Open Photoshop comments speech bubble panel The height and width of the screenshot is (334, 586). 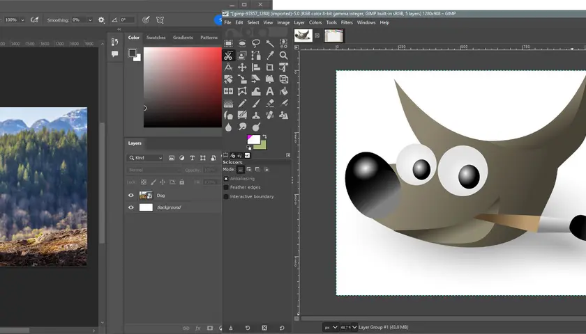pos(114,54)
